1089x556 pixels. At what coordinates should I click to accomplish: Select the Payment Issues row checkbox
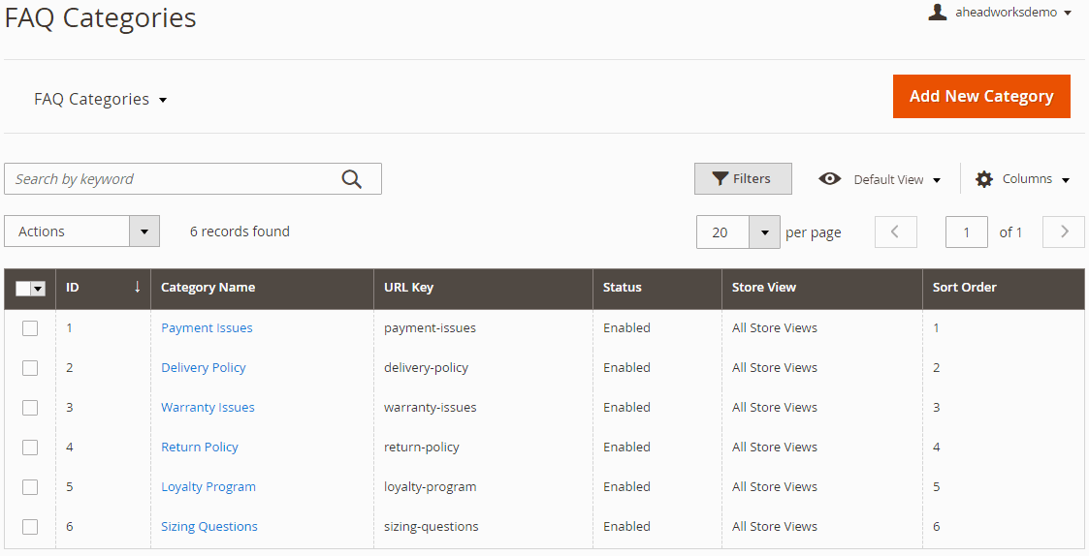[30, 328]
